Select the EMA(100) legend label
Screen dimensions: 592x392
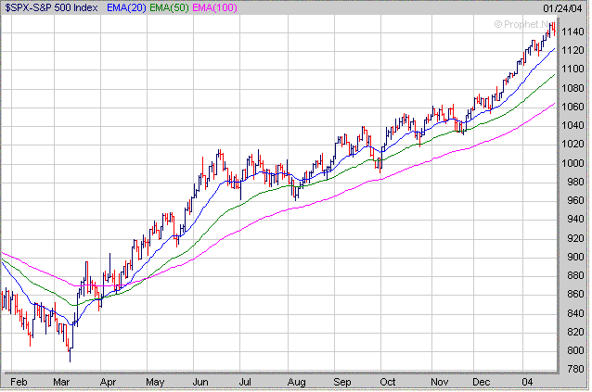(x=214, y=8)
